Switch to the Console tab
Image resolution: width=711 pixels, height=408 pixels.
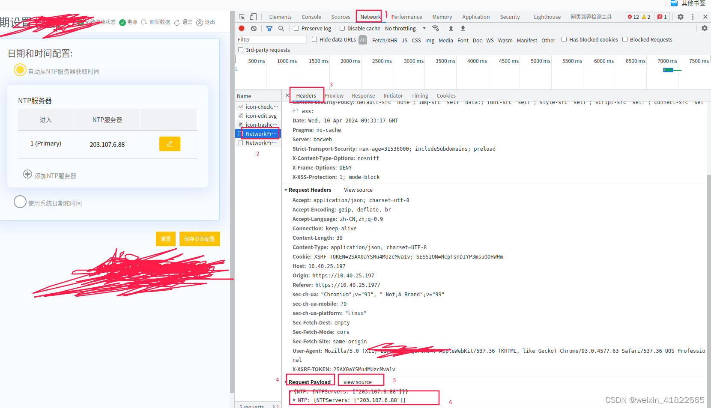tap(311, 16)
